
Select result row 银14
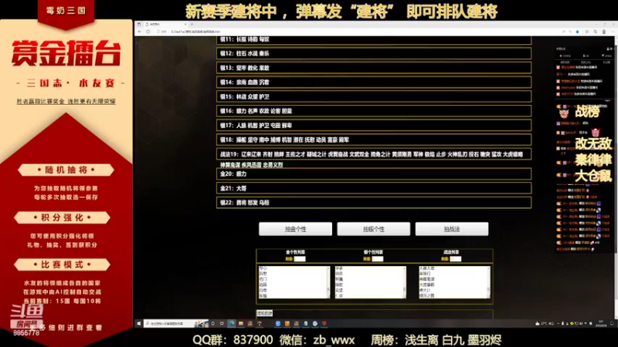[x=374, y=83]
